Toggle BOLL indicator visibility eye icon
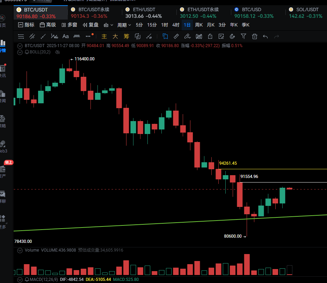Screen dimensions: 327x283 pos(58,52)
